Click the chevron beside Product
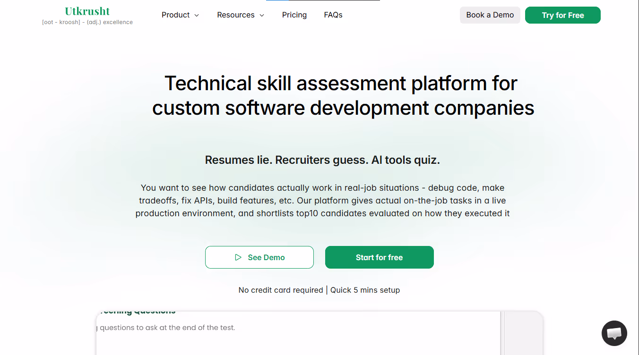The height and width of the screenshot is (355, 639). (196, 15)
